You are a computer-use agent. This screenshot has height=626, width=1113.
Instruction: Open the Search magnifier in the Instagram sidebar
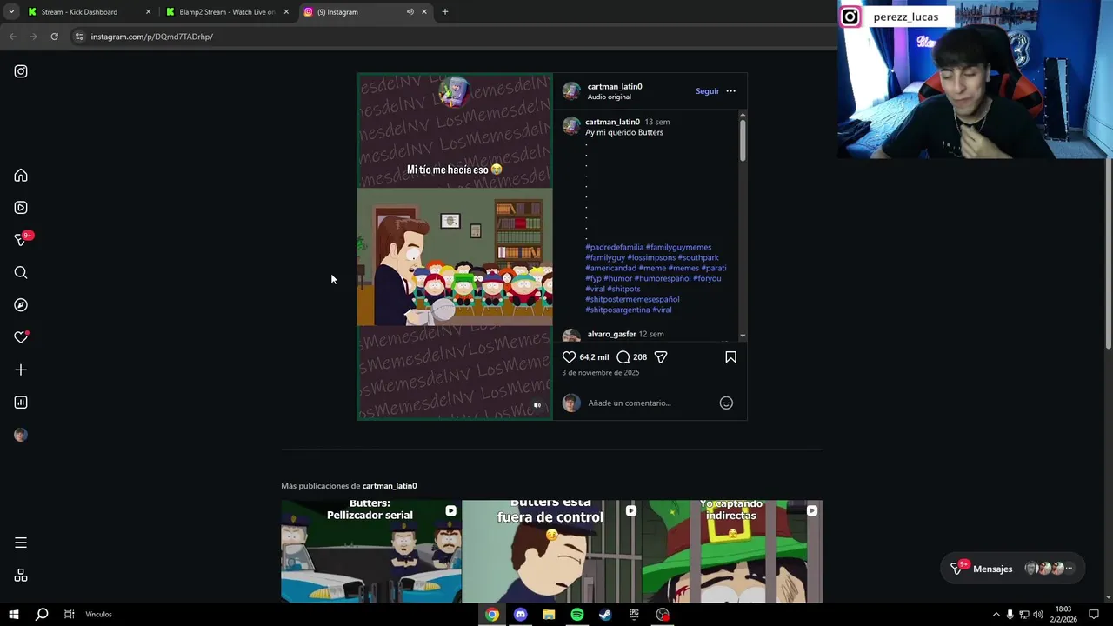click(x=21, y=273)
